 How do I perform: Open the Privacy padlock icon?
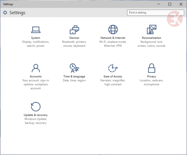[x=152, y=68]
